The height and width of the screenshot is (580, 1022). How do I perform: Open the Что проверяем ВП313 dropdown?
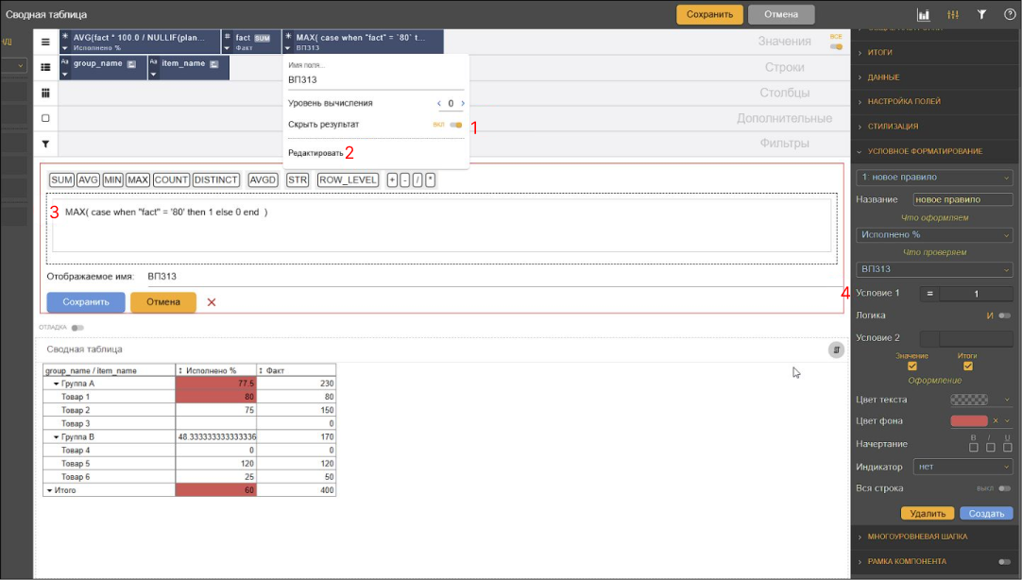935,269
